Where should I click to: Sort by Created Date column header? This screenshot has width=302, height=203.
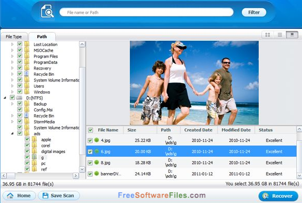[198, 130]
